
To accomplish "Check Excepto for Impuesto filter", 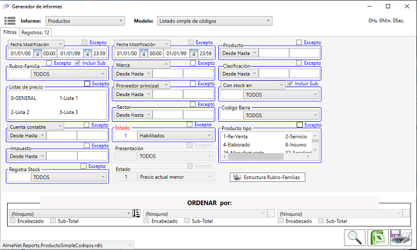I will click(87, 146).
